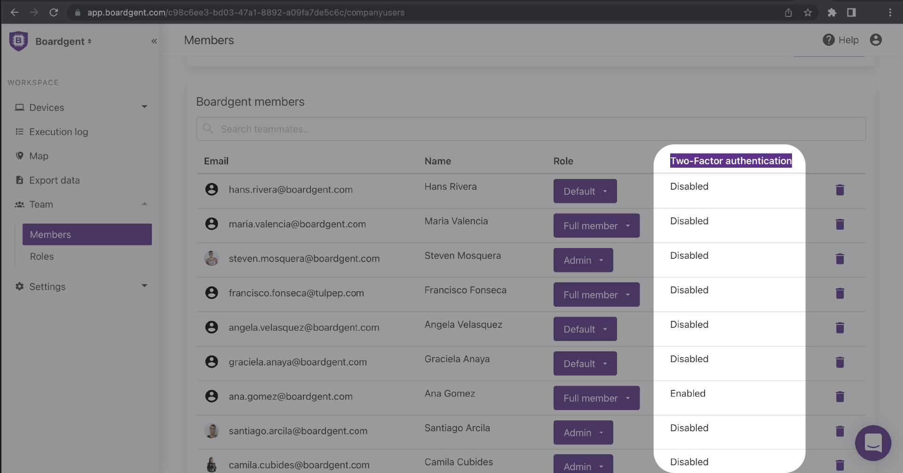Open Maria Valencia's Full member role dropdown
Viewport: 903px width, 473px height.
tap(596, 225)
